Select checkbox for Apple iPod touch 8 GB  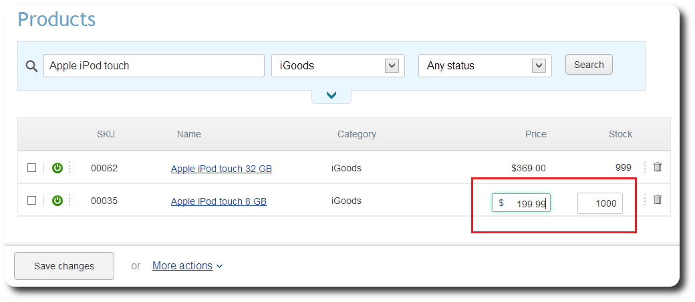pyautogui.click(x=31, y=201)
